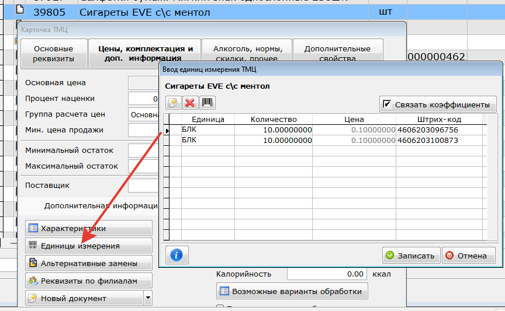The width and height of the screenshot is (505, 311).
Task: Sort by Количество column header
Action: click(x=274, y=119)
